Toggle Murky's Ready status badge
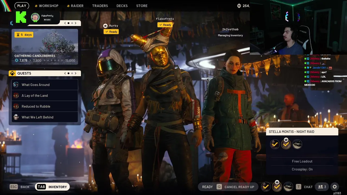The image size is (347, 195). click(111, 32)
